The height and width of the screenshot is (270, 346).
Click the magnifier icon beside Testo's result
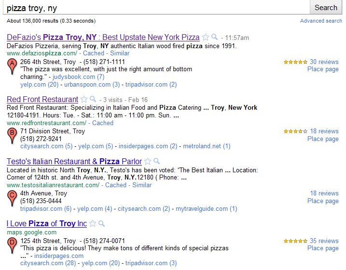[157, 161]
